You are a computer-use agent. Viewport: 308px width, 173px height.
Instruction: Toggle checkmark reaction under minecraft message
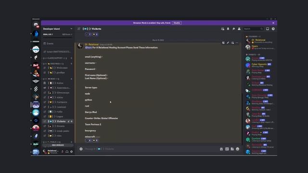coord(88,140)
